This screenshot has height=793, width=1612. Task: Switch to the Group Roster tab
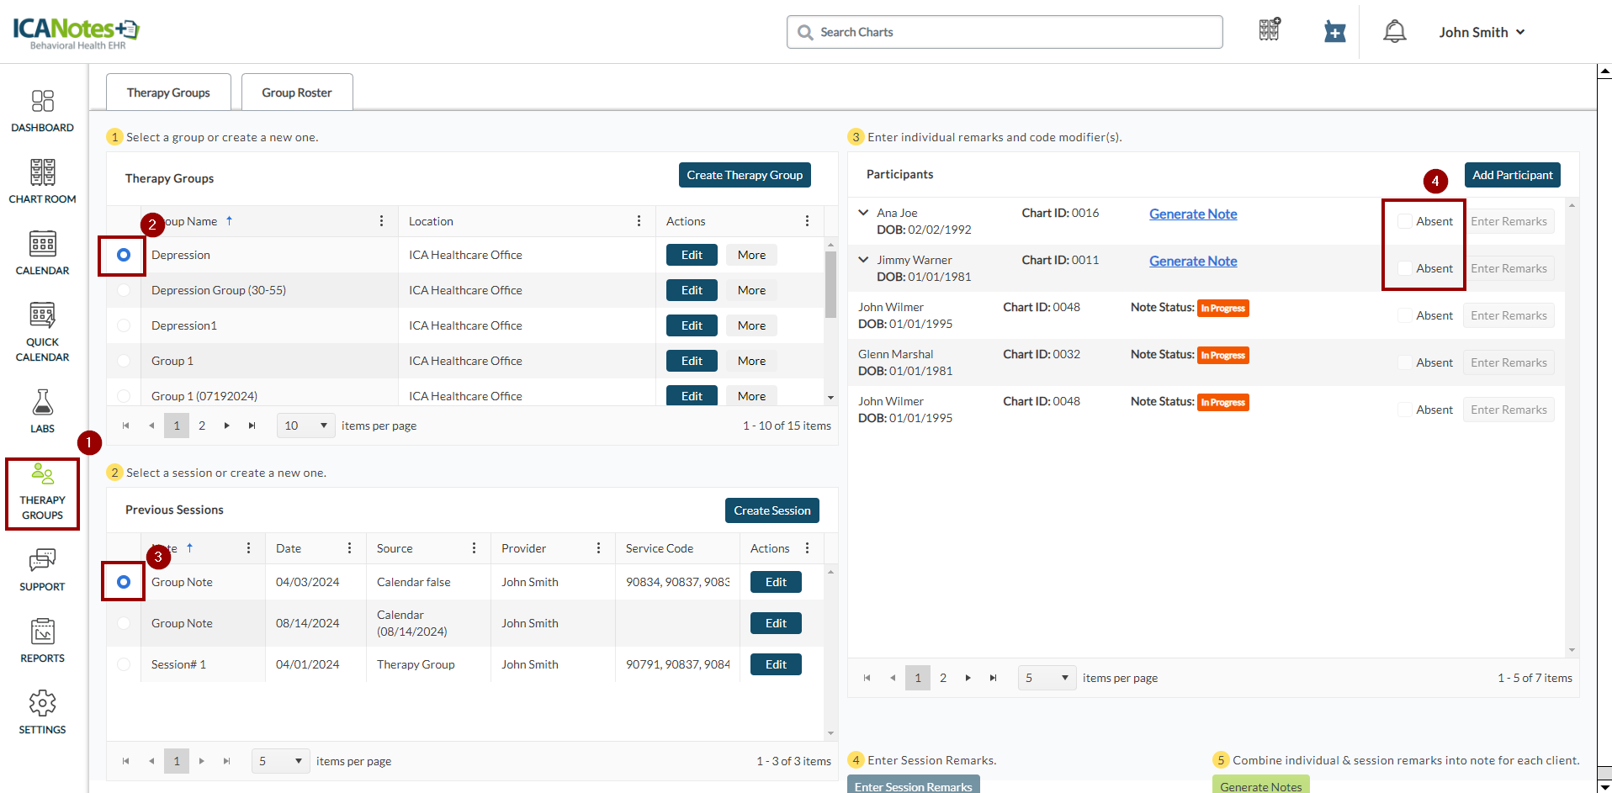tap(296, 93)
